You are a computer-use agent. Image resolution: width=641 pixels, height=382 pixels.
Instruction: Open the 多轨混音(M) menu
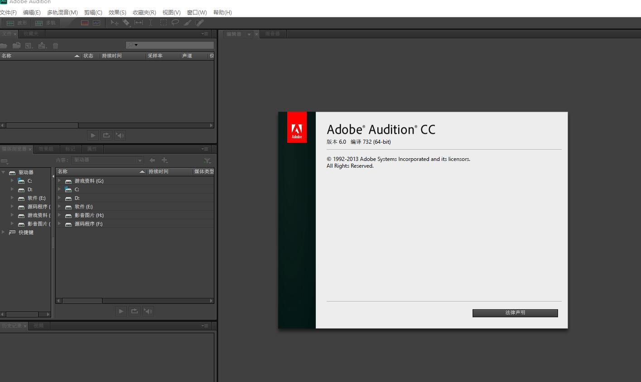pos(63,13)
